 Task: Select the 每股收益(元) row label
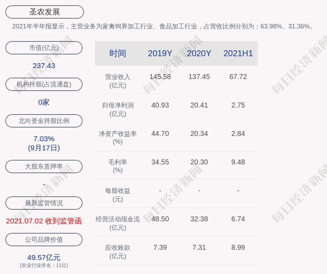tap(118, 195)
